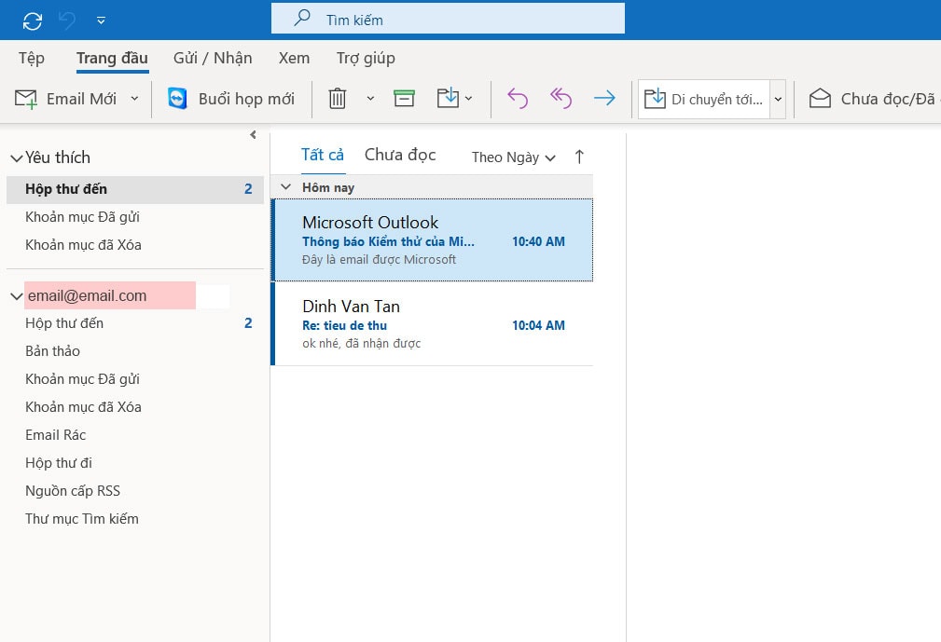
Task: Click the 10:40 AM timestamp
Action: coord(538,241)
